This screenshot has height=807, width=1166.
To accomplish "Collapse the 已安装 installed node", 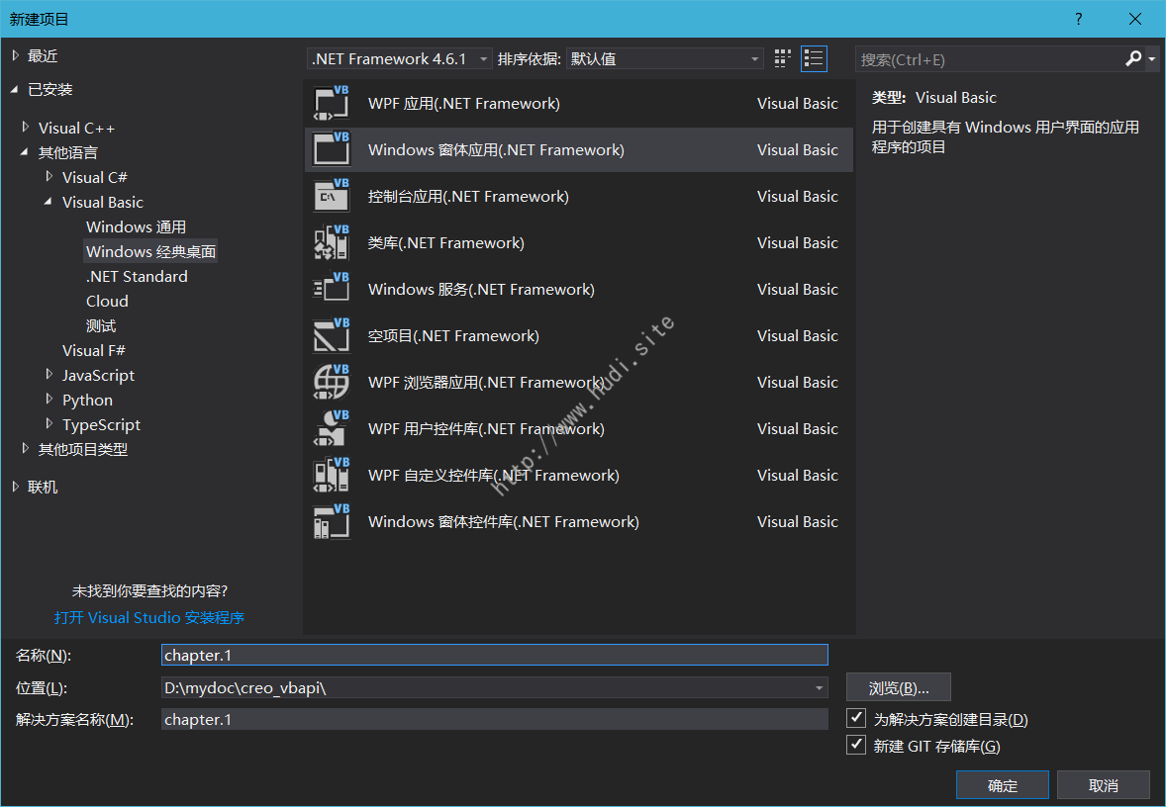I will pos(15,89).
